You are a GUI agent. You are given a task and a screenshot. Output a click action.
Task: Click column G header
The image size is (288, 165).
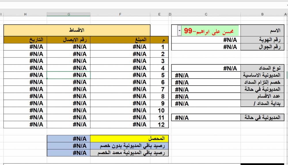point(69,14)
